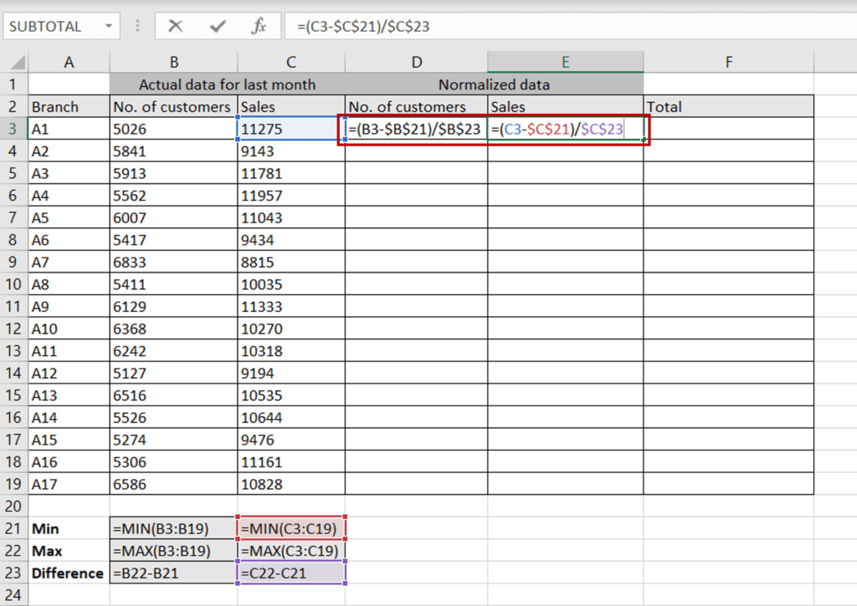Select cell with formula =MIN(C3:C19)

291,528
